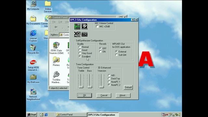
Task: Open the About... dialog
Action: pos(123,95)
